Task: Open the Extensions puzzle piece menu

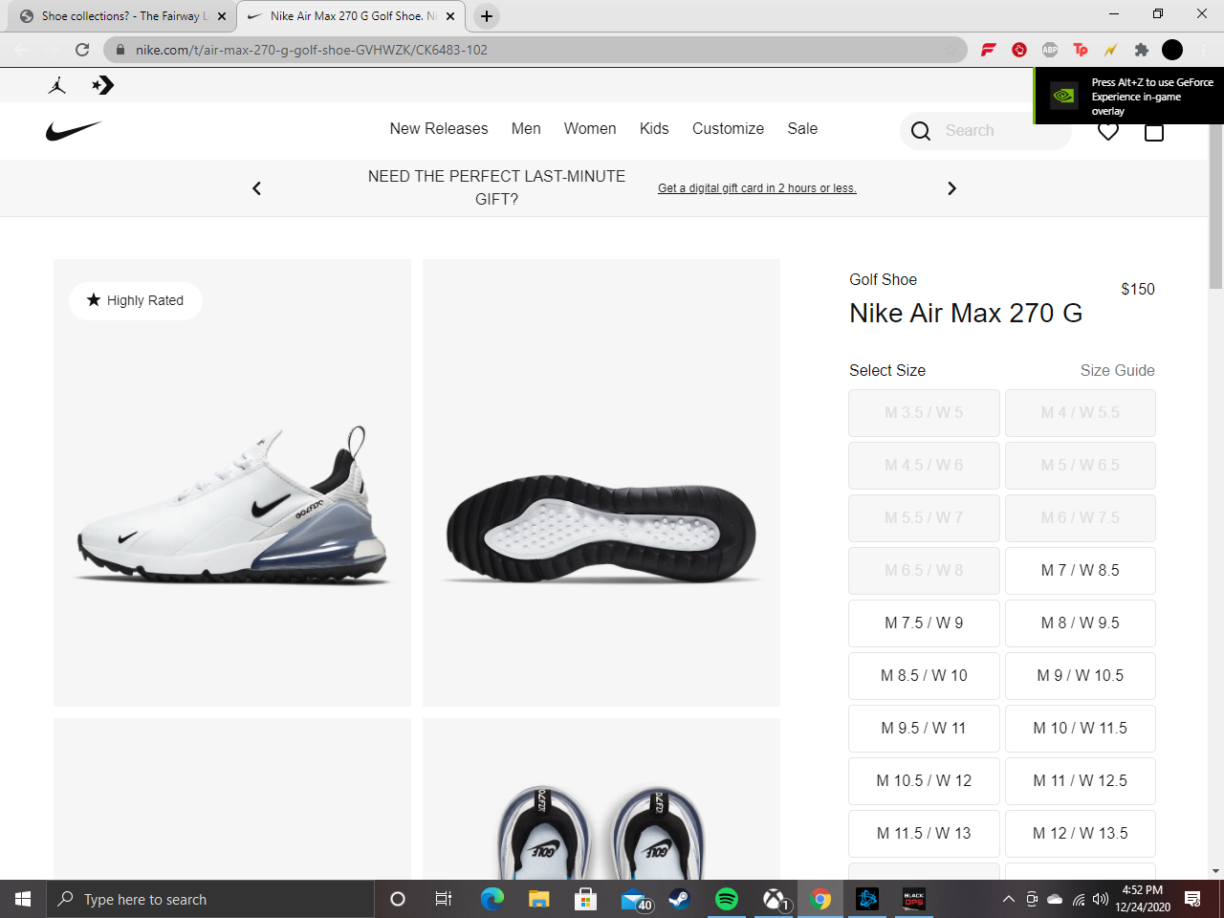Action: (x=1142, y=50)
